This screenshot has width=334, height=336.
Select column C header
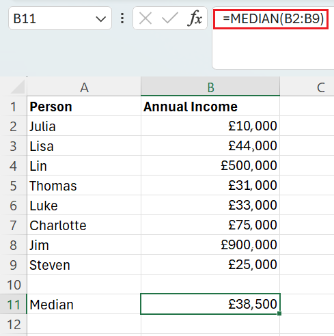coord(307,87)
